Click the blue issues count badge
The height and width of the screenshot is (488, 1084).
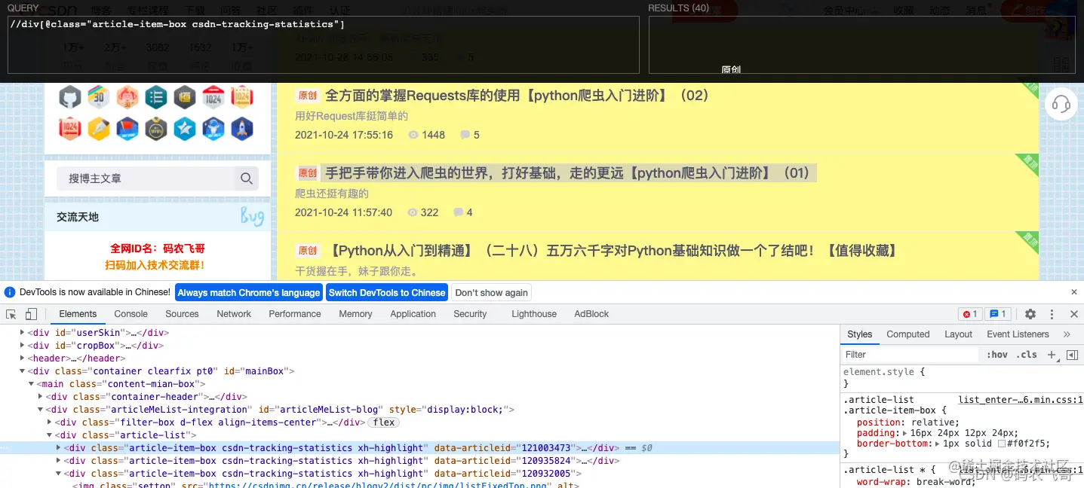click(x=998, y=314)
